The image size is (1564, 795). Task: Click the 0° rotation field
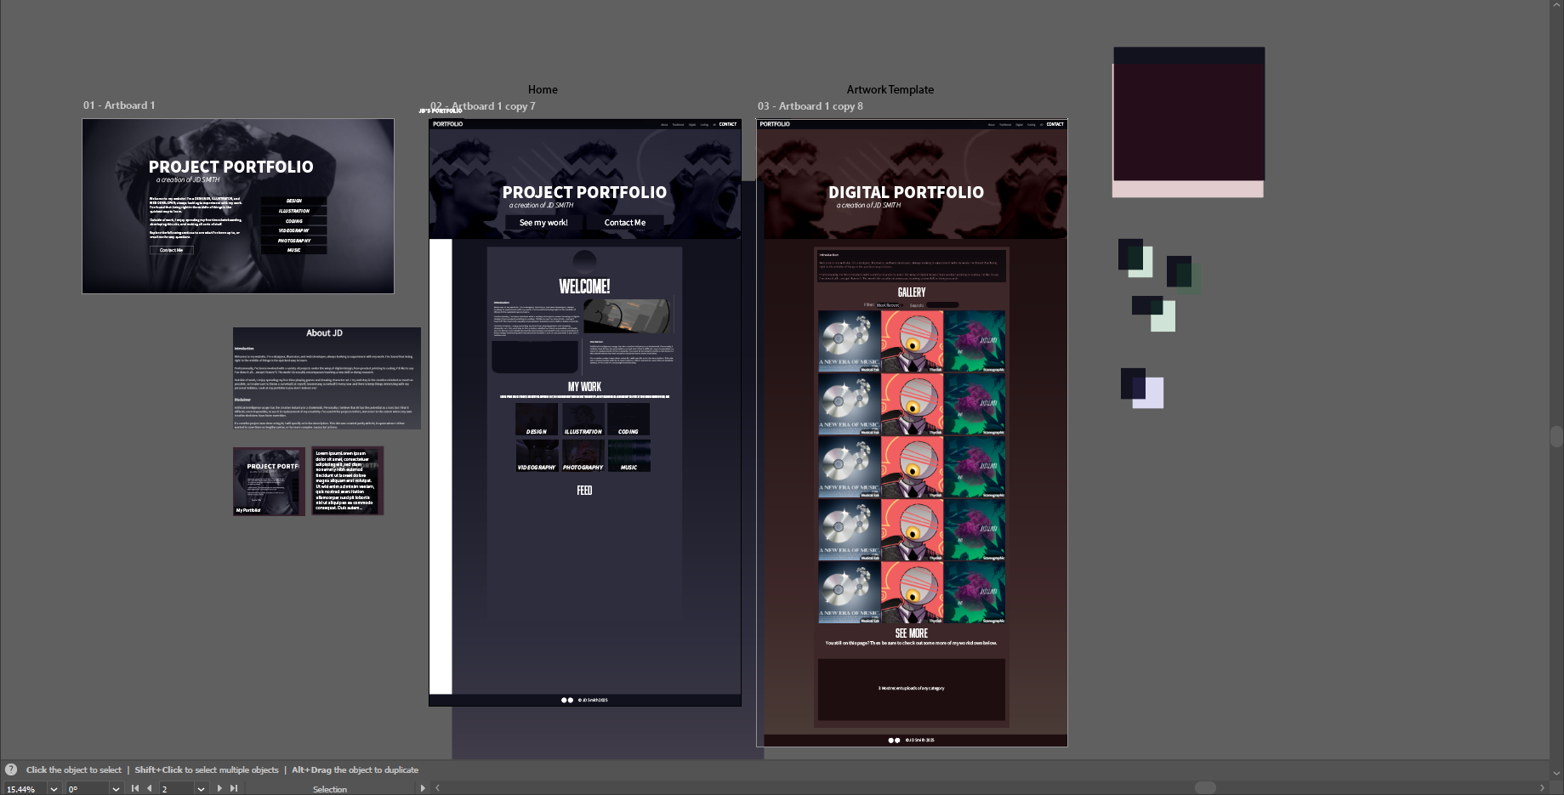(x=88, y=789)
